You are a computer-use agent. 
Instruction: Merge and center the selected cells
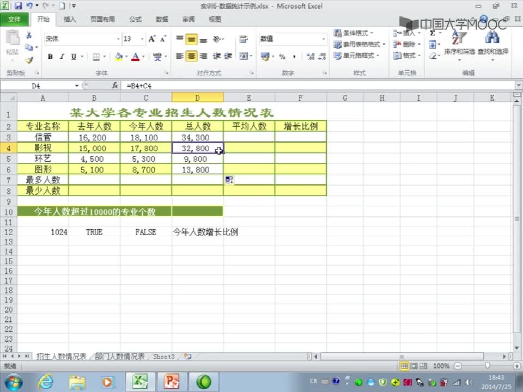pos(244,56)
